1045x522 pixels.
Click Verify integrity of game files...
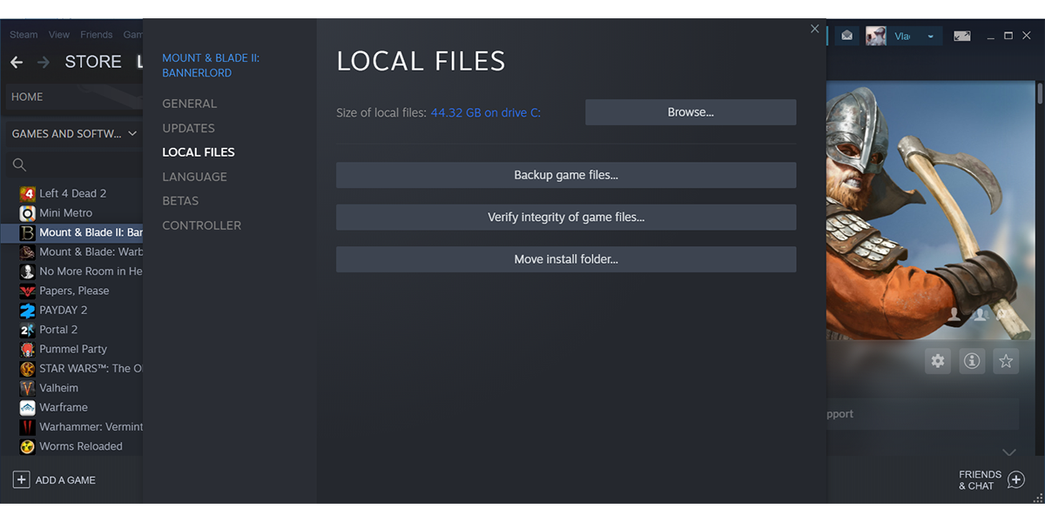click(x=566, y=217)
